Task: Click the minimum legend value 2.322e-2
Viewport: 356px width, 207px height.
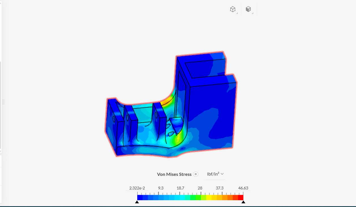Action: pos(137,188)
